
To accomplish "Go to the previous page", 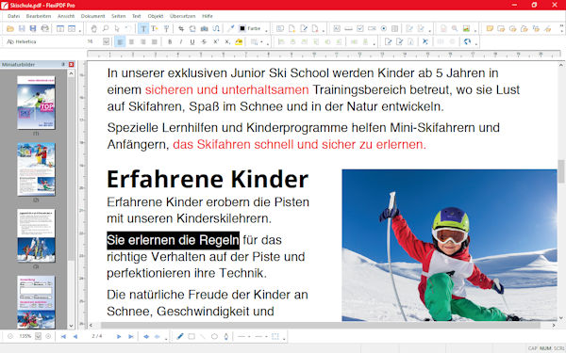I will (75, 336).
